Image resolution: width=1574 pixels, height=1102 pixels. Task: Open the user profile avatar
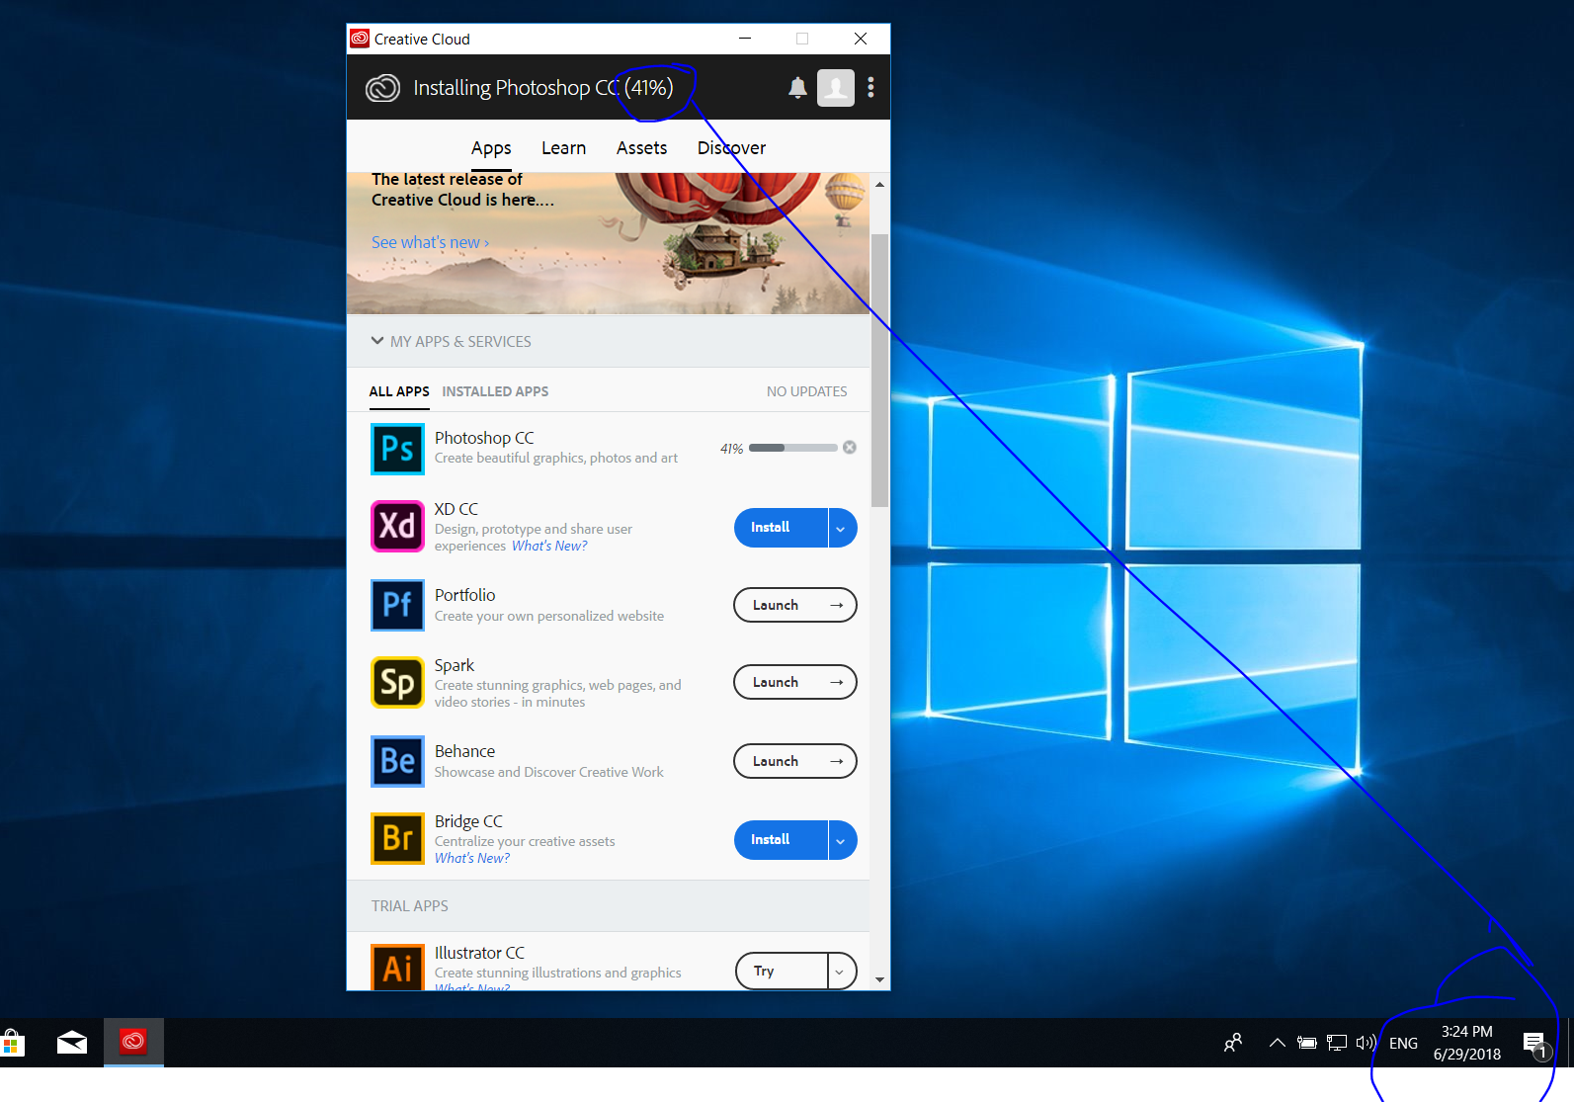tap(836, 88)
